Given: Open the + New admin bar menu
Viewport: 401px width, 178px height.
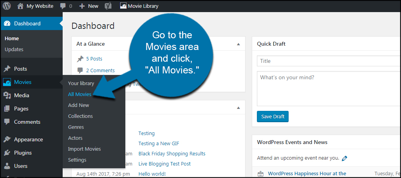Looking at the screenshot, I should point(89,6).
